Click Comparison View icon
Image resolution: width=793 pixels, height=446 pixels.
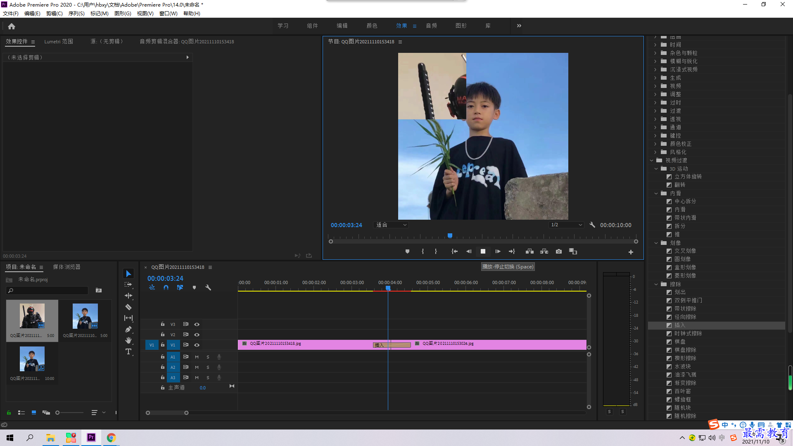point(573,251)
